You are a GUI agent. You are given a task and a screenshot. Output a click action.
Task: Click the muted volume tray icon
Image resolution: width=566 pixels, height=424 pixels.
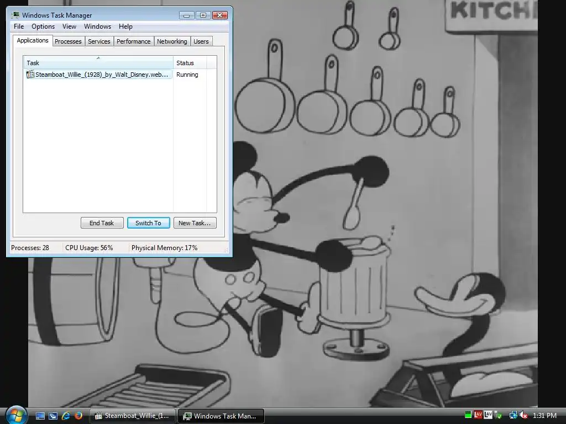click(x=523, y=415)
